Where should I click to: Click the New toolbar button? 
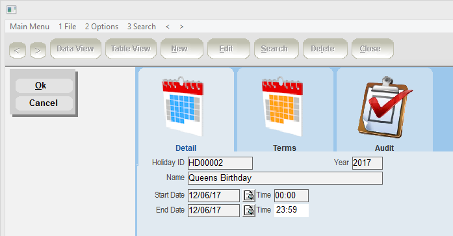(182, 49)
